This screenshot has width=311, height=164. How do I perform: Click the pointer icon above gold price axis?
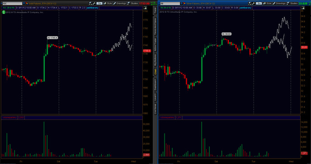point(145,8)
